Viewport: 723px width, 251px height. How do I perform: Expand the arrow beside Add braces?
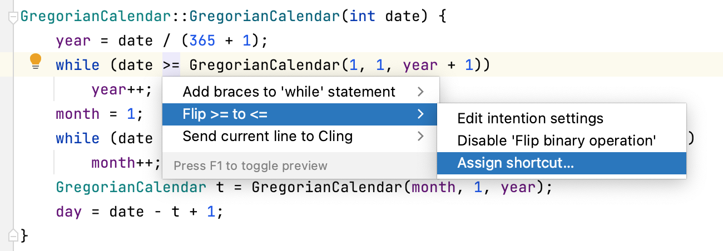point(421,92)
